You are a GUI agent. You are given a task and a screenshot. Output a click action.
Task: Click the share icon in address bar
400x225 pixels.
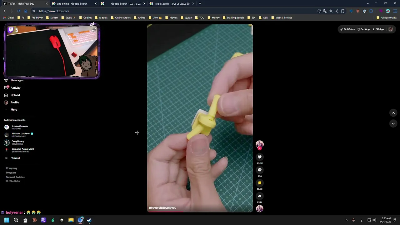337,11
